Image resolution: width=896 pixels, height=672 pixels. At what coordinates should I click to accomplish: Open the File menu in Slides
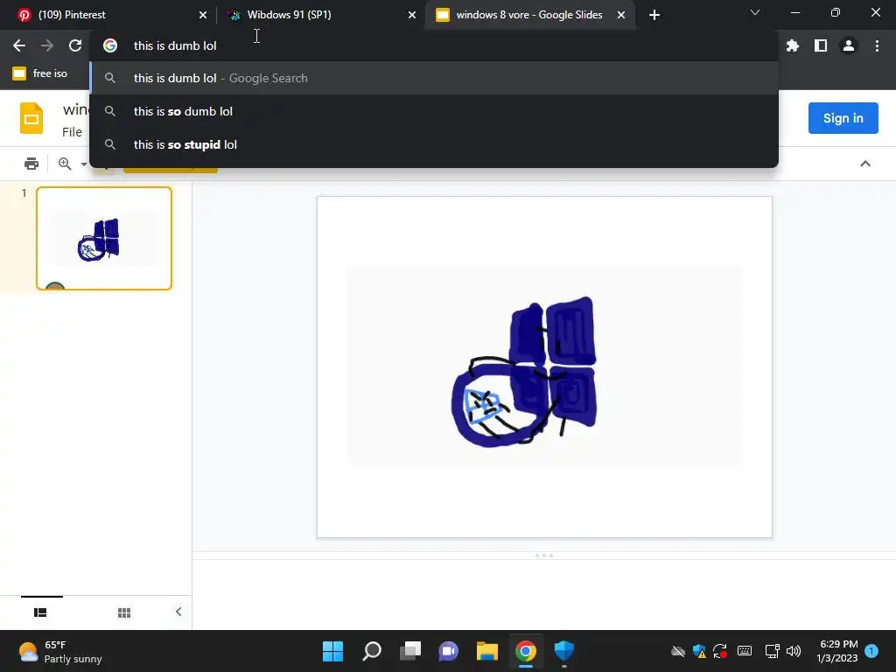[72, 132]
